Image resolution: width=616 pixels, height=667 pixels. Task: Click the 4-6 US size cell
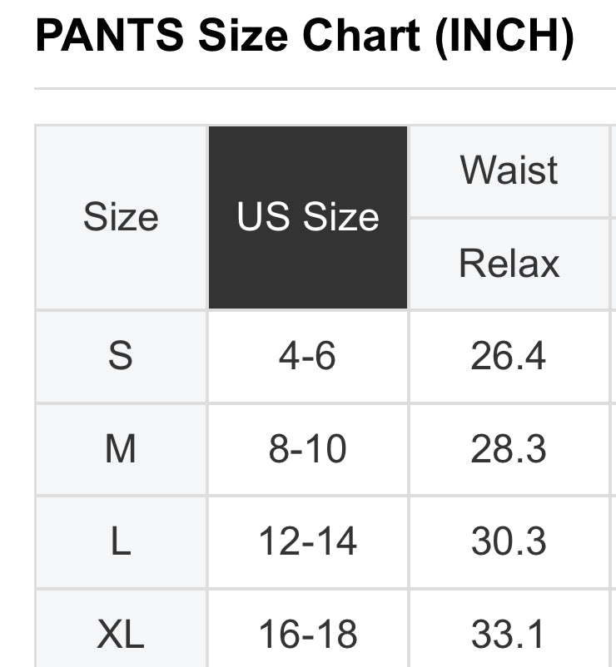(308, 357)
